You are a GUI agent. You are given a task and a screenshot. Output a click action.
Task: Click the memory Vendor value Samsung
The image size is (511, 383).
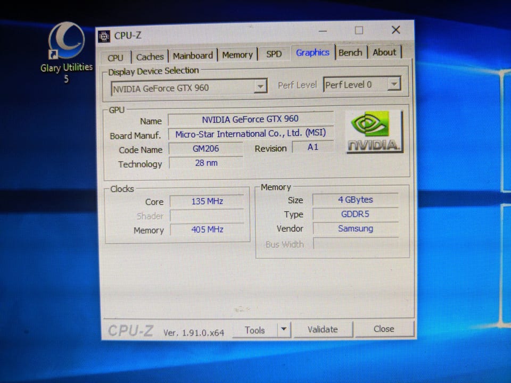tap(355, 228)
